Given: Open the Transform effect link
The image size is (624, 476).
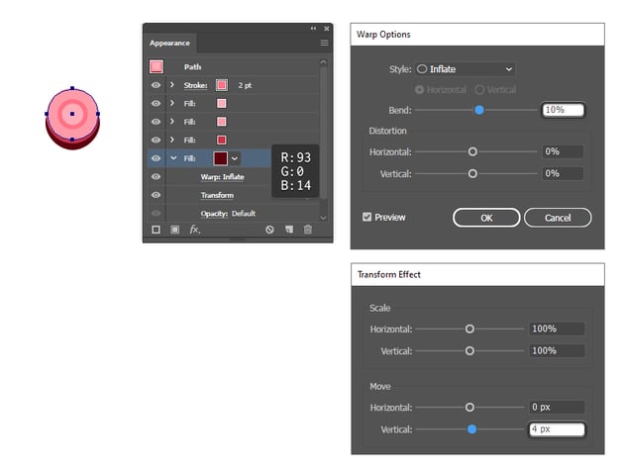Looking at the screenshot, I should (x=217, y=195).
